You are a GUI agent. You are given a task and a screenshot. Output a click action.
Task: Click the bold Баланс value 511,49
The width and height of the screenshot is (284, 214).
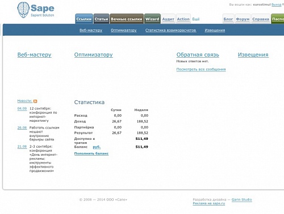pyautogui.click(x=142, y=147)
